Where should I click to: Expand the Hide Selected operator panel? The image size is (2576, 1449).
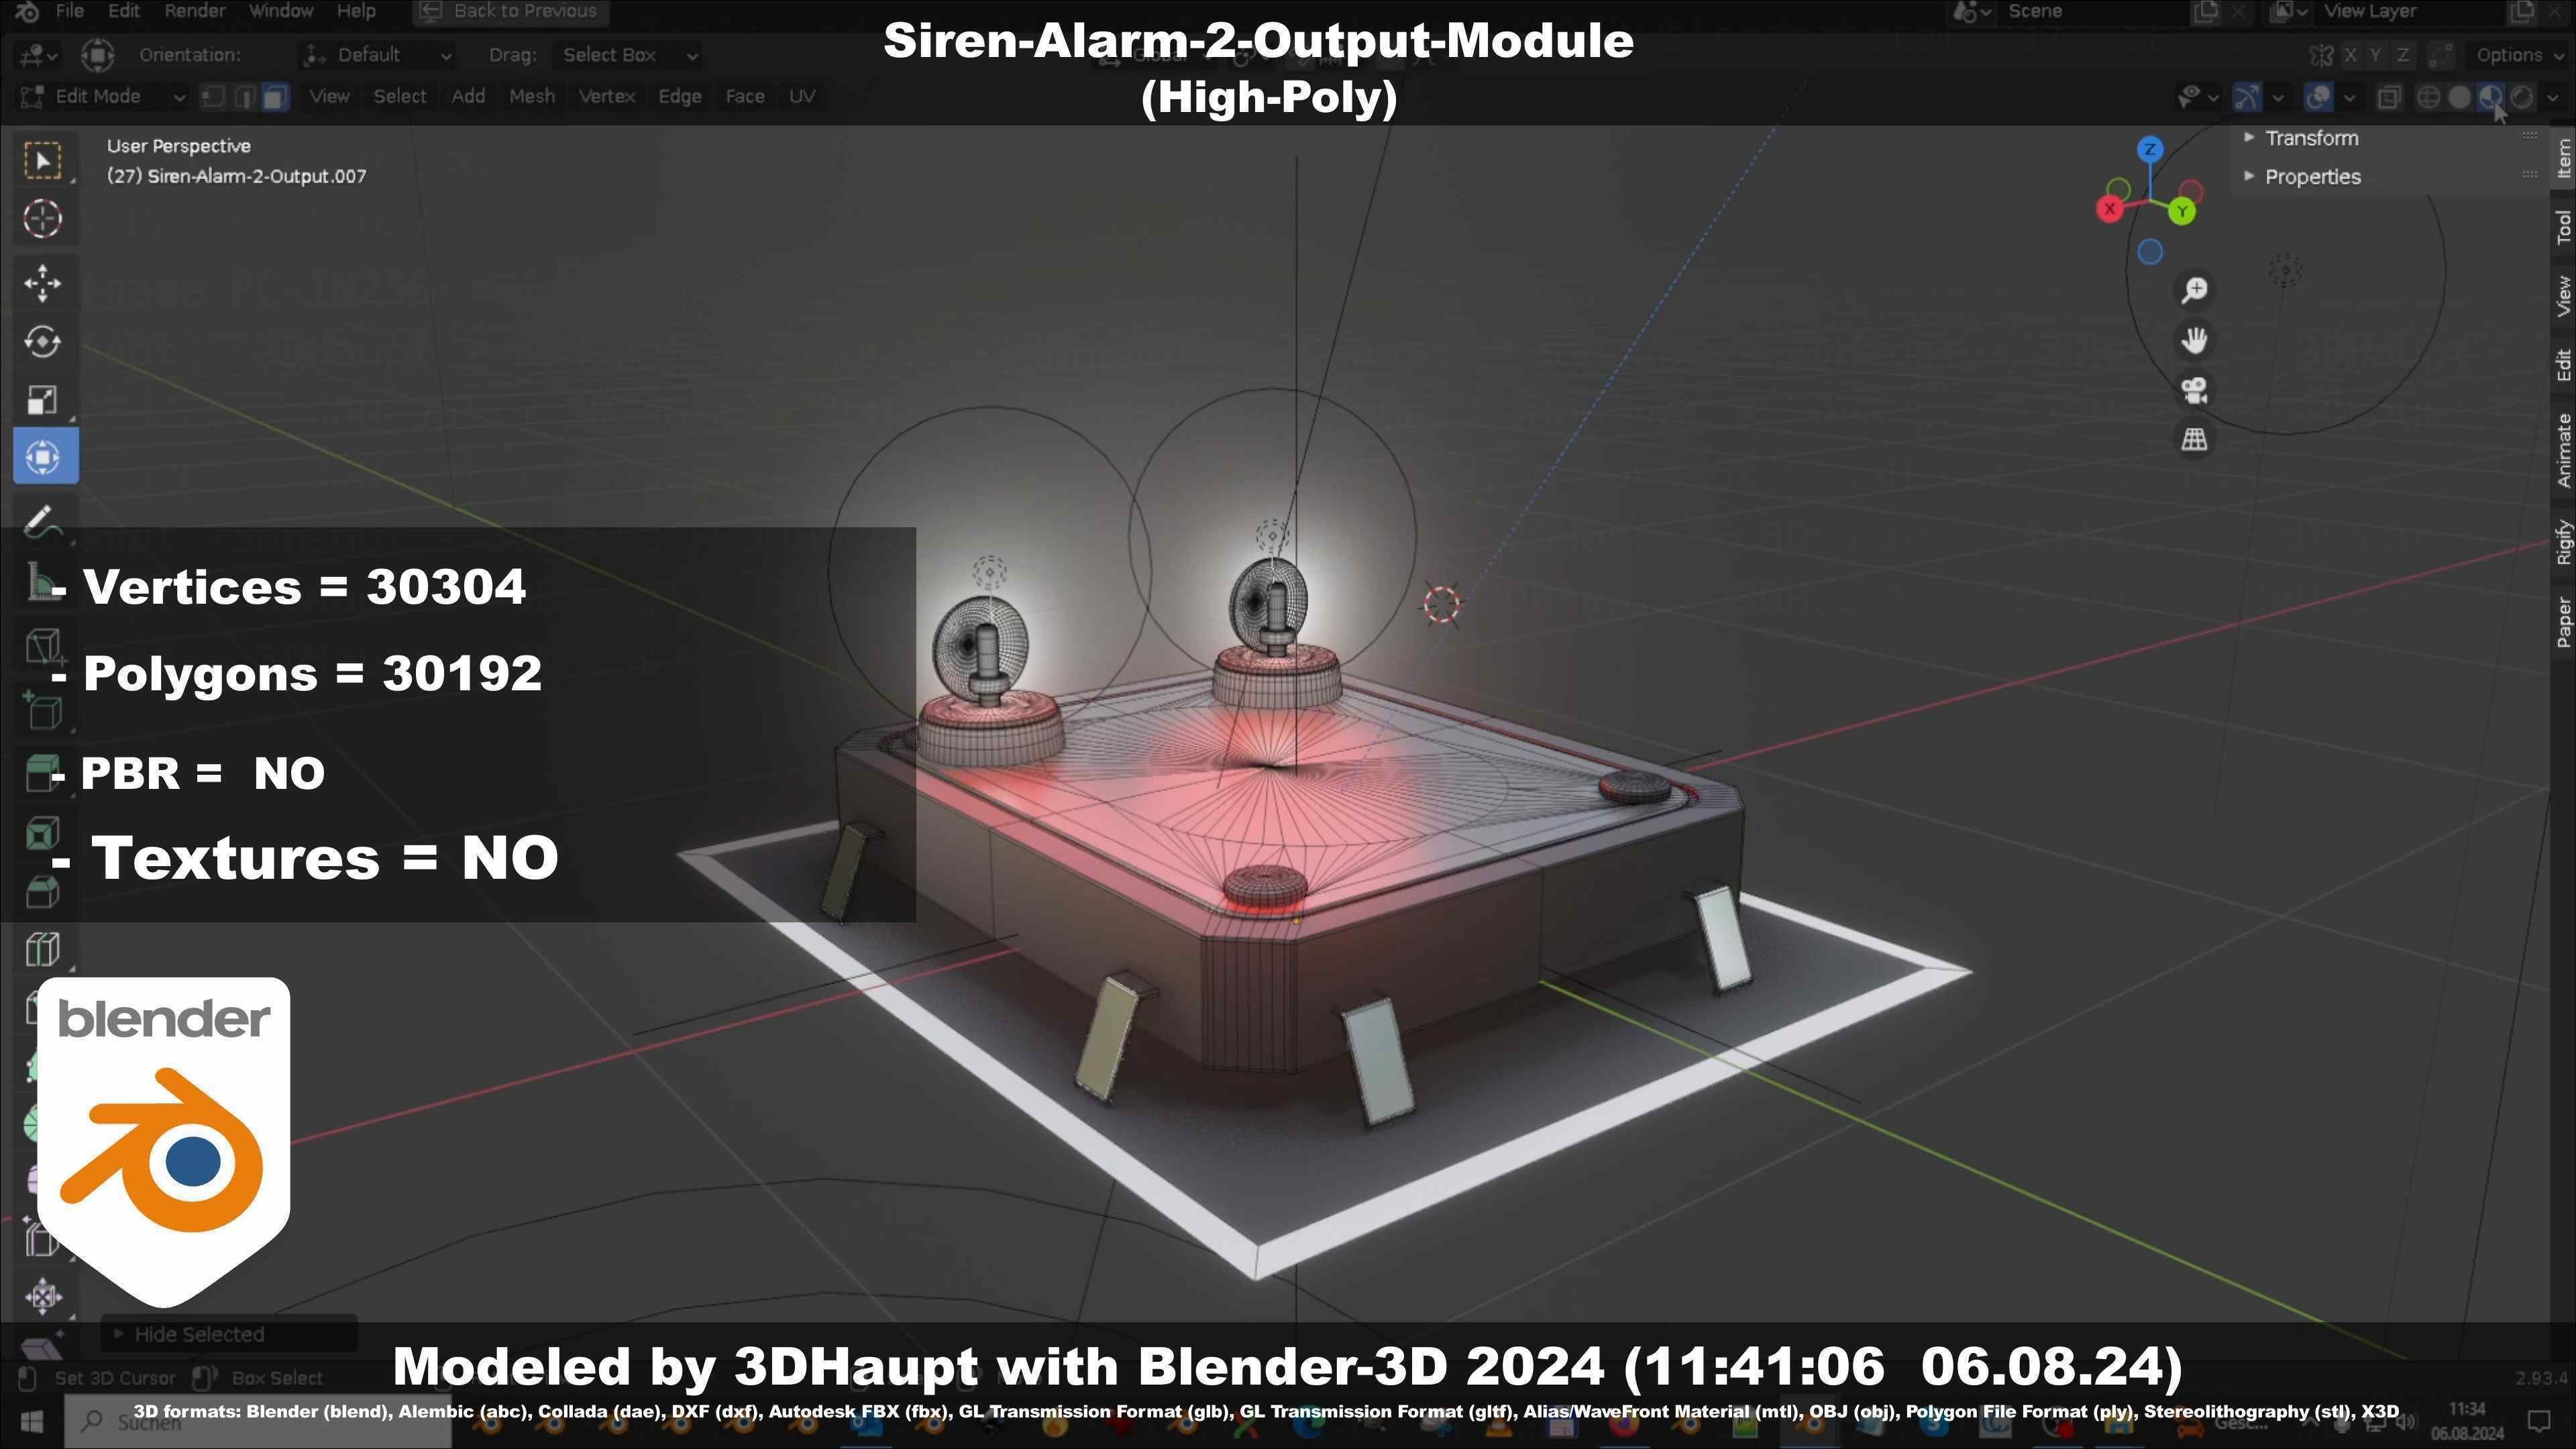point(228,1334)
